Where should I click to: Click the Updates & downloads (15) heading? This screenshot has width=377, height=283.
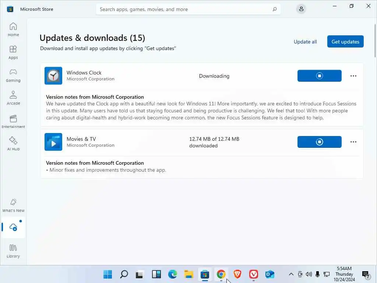point(92,38)
